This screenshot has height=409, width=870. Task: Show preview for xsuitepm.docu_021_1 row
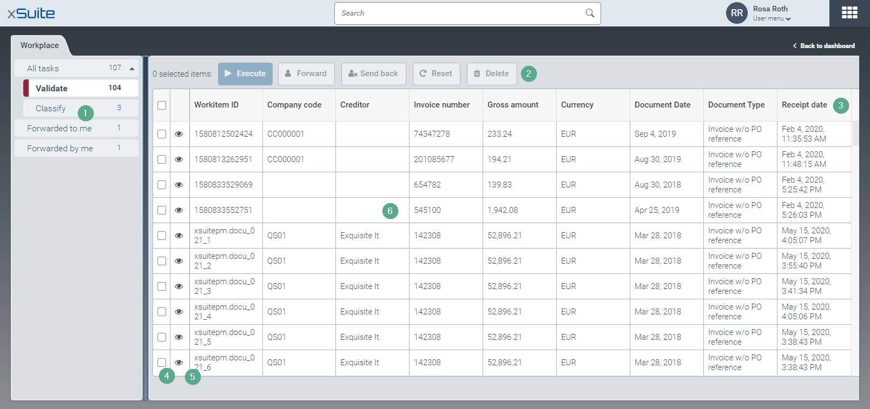click(x=179, y=236)
